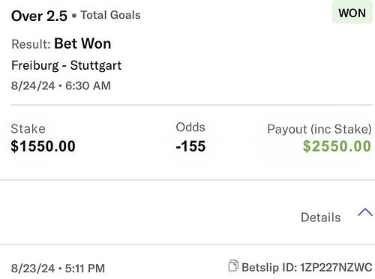Screen dimensions: 375x279
Task: Click the 8/23/24 5:11 PM placed time
Action: [x=58, y=268]
